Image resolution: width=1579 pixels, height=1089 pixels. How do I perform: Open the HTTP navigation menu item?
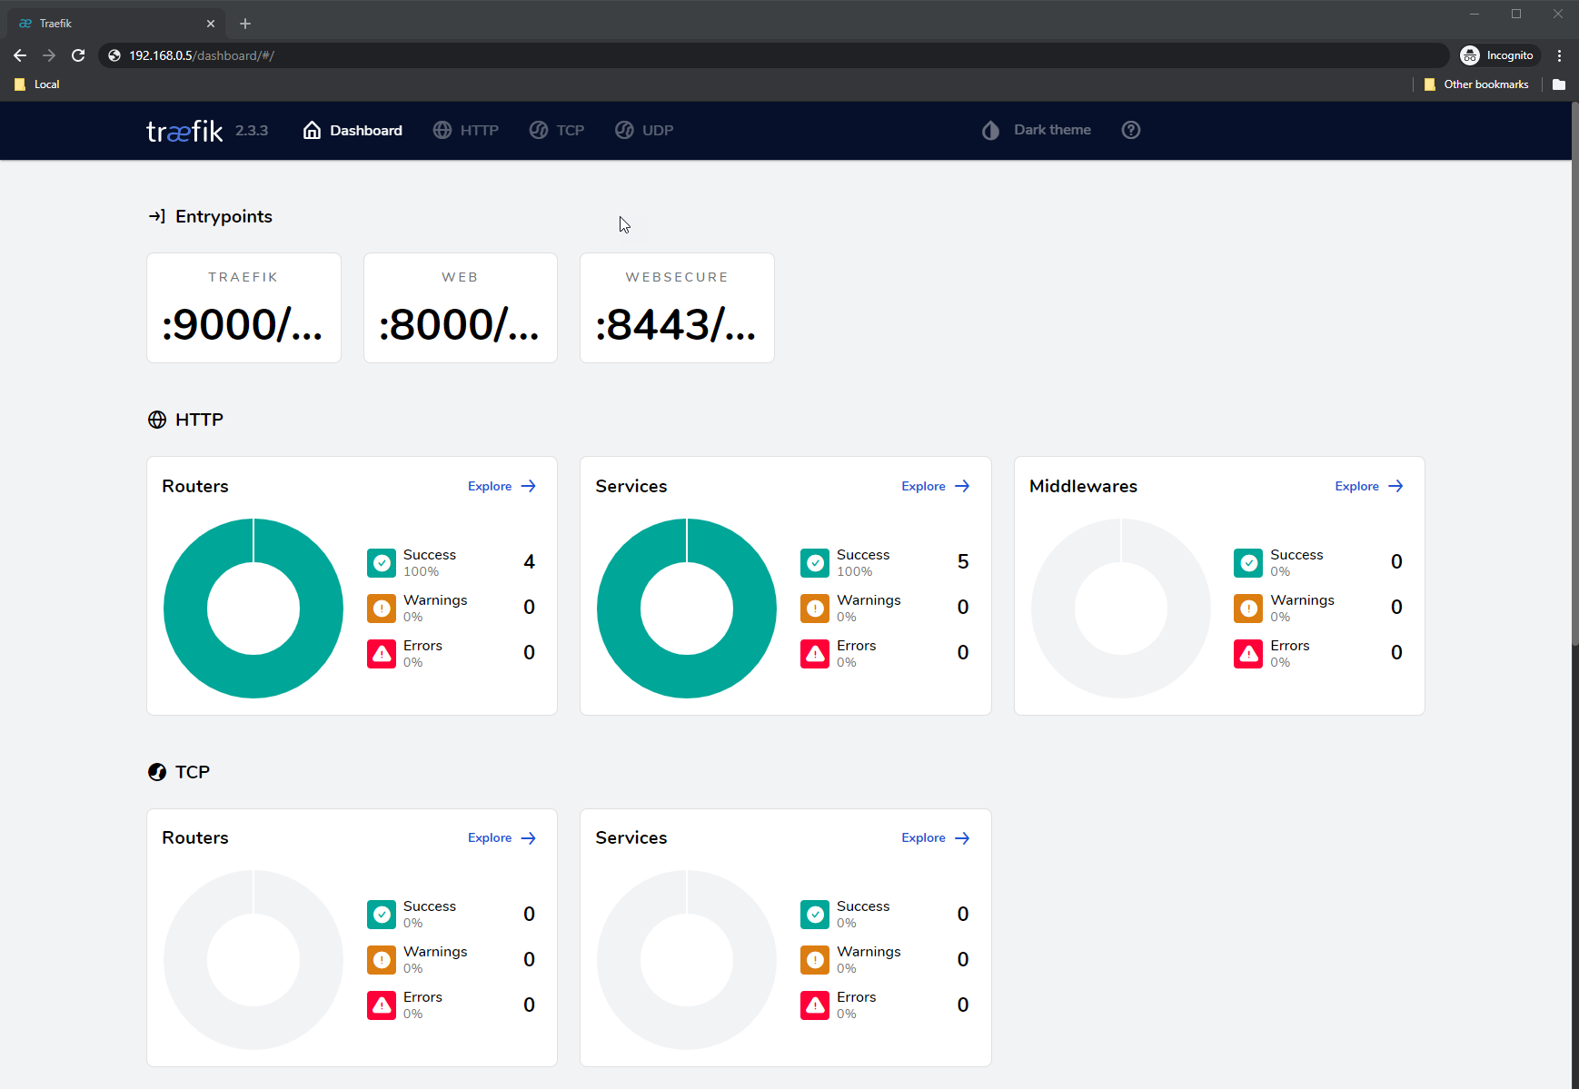(466, 130)
